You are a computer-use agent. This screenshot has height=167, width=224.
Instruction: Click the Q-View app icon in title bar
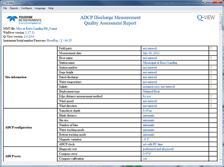(3, 3)
